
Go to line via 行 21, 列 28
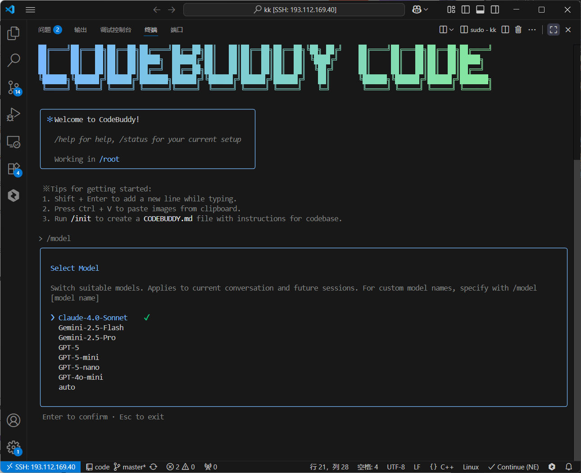329,467
